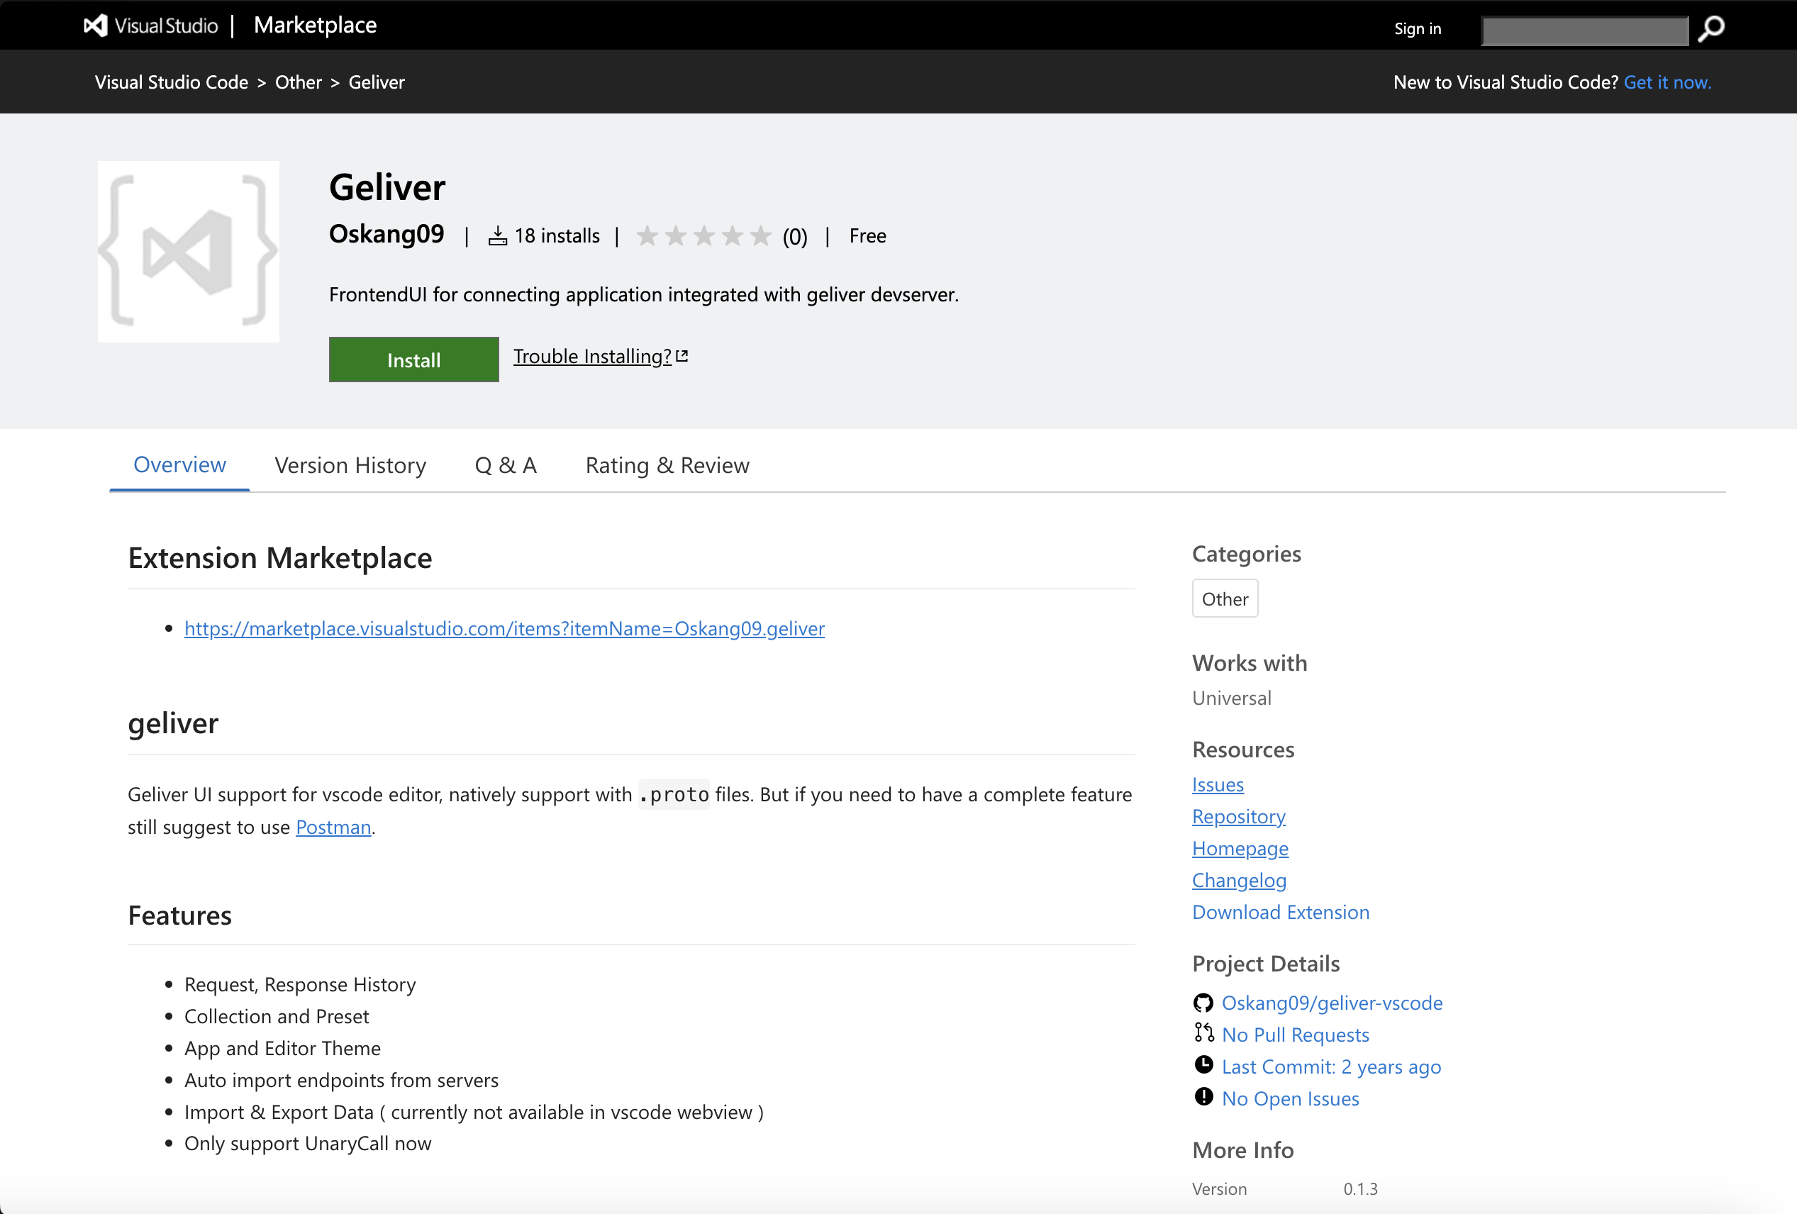Screen dimensions: 1797x1214
Task: Click No Pull Requests link
Action: coord(1295,1035)
